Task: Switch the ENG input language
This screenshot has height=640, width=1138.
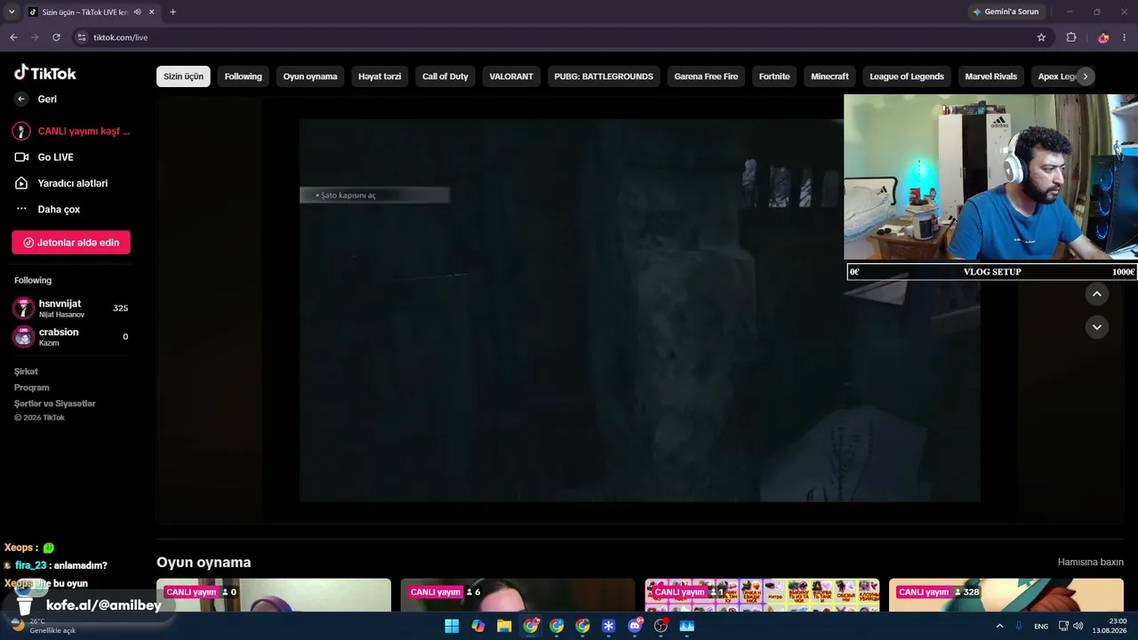Action: pos(1041,626)
